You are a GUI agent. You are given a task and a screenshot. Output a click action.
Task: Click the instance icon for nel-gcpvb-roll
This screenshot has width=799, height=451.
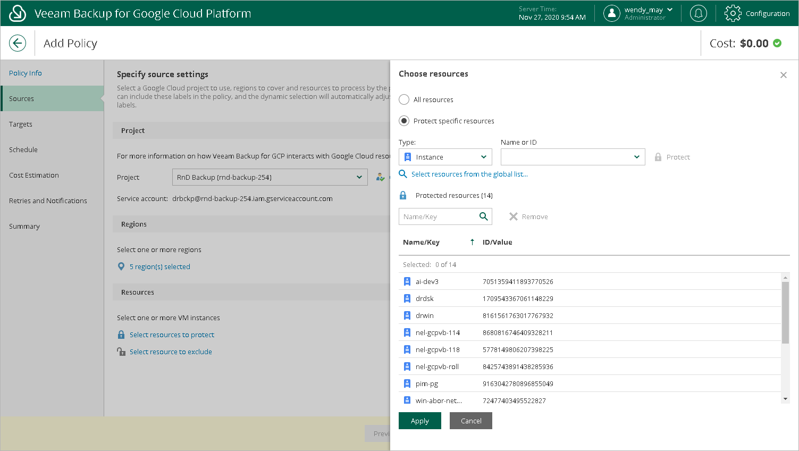[407, 366]
